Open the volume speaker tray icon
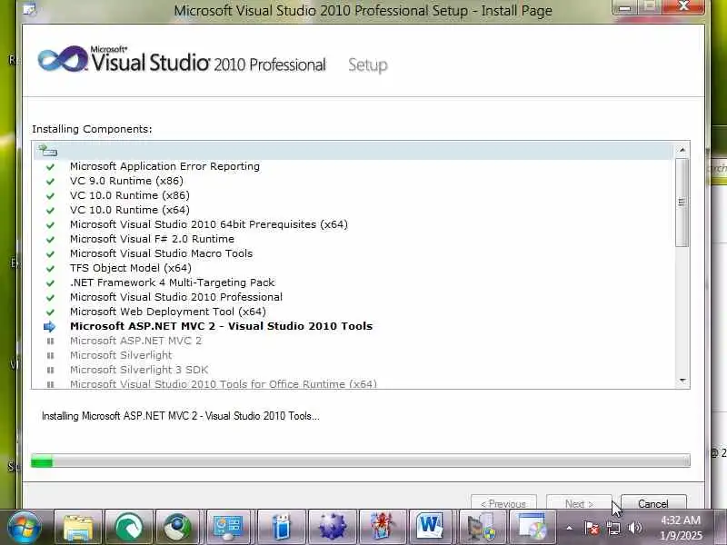 [x=634, y=528]
